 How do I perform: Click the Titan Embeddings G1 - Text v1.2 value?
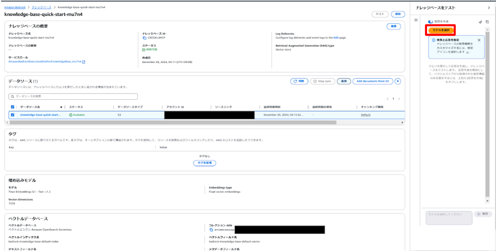pos(29,192)
